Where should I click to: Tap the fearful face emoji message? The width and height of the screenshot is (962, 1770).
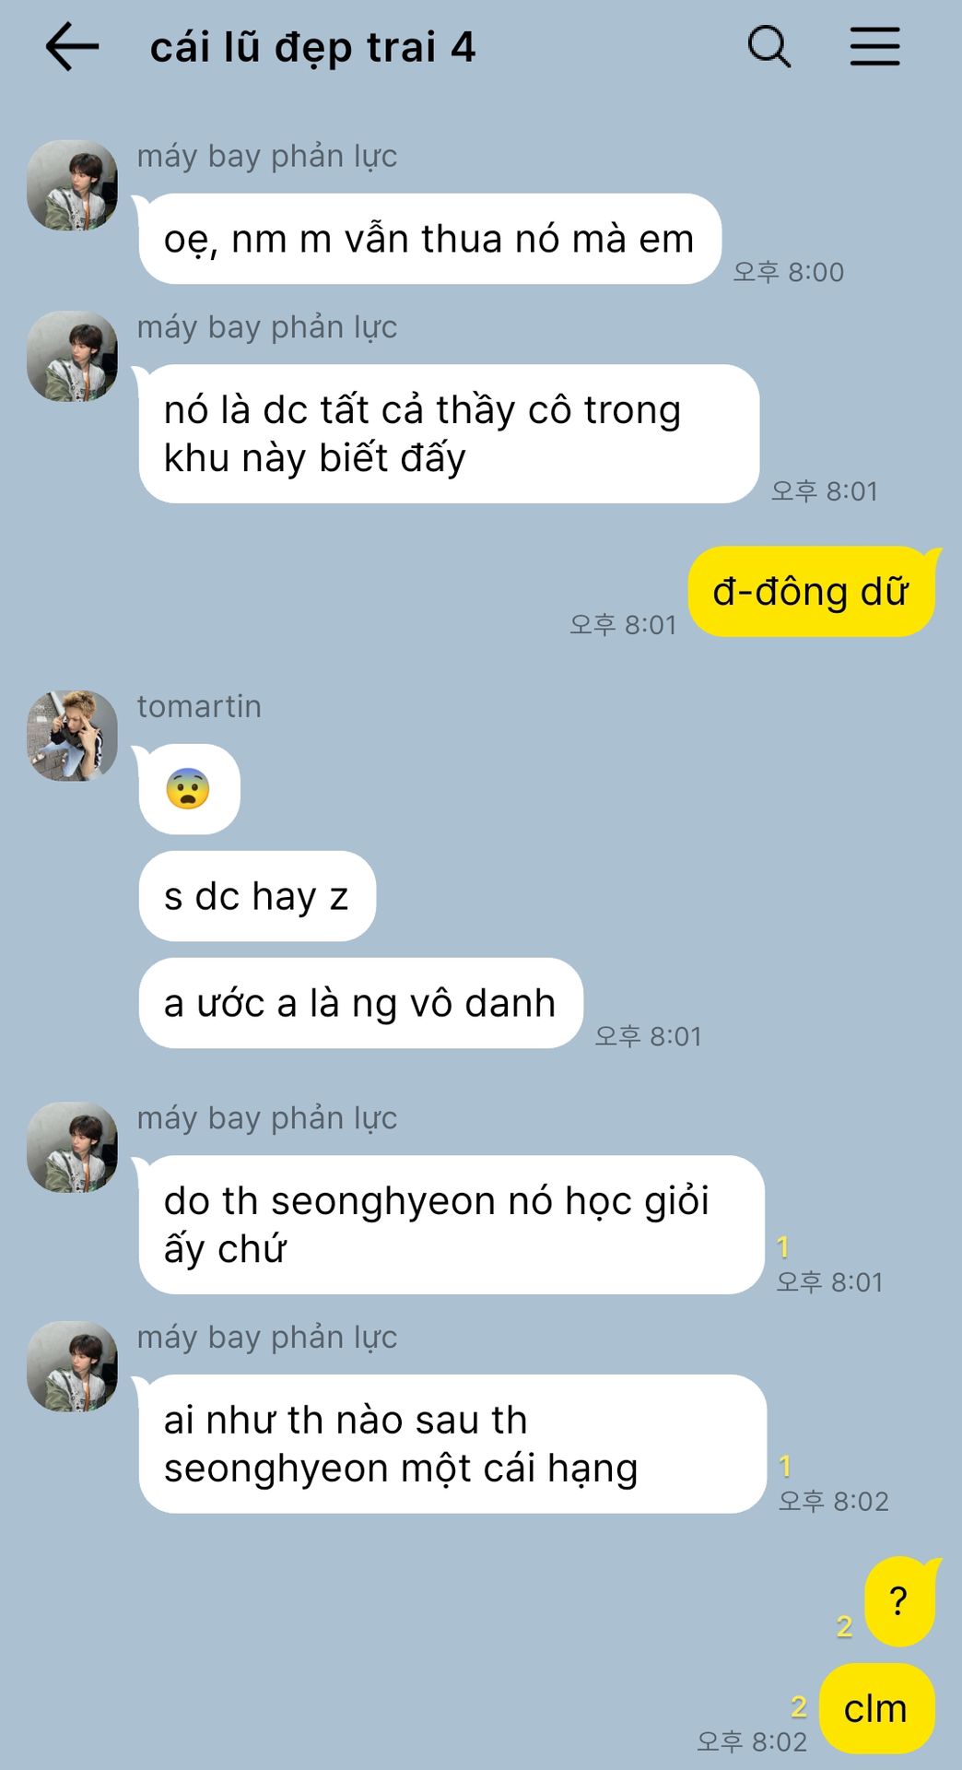click(x=189, y=789)
